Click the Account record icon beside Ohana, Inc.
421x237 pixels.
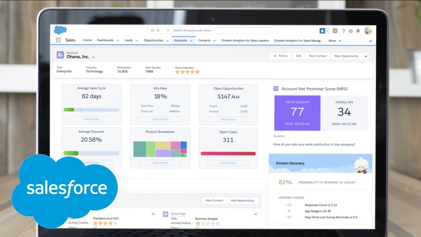pos(60,55)
